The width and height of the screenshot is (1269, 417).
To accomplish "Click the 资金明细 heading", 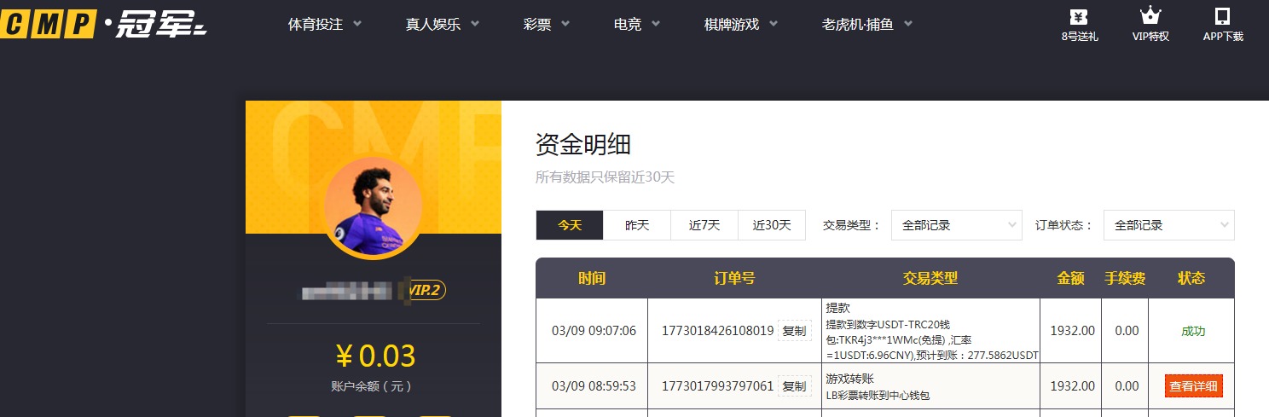I will point(583,144).
